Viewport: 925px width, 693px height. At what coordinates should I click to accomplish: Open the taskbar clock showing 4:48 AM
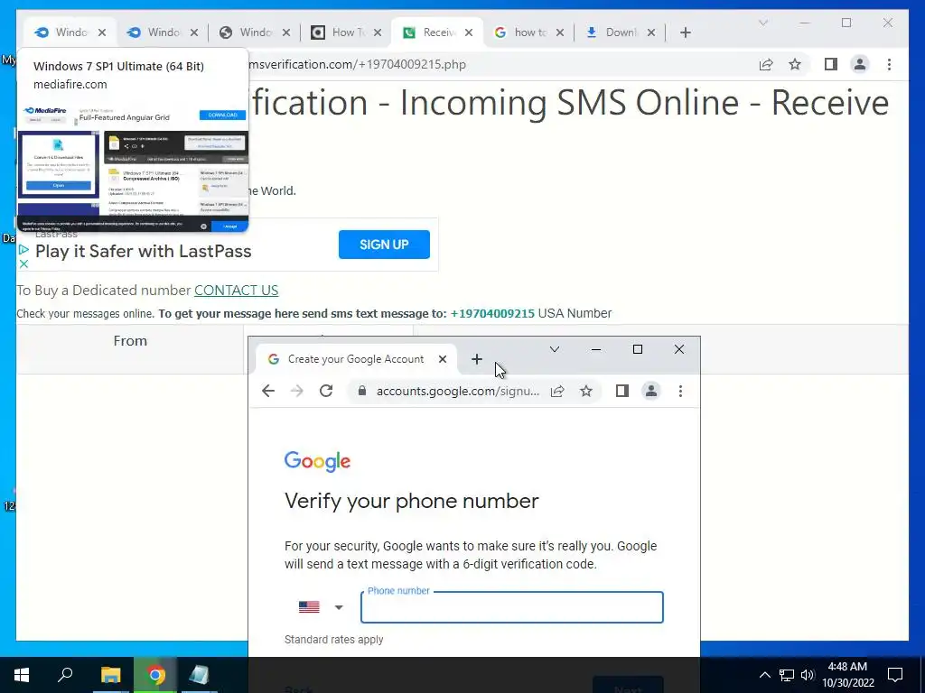tap(847, 675)
